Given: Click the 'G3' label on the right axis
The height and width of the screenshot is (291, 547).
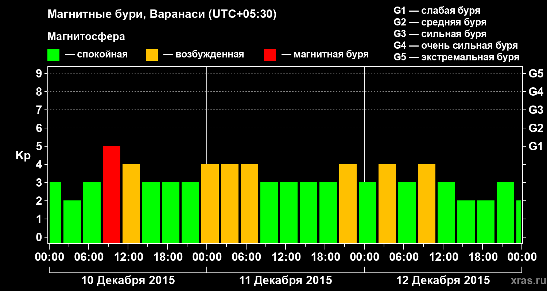Looking at the screenshot, I should pos(536,110).
